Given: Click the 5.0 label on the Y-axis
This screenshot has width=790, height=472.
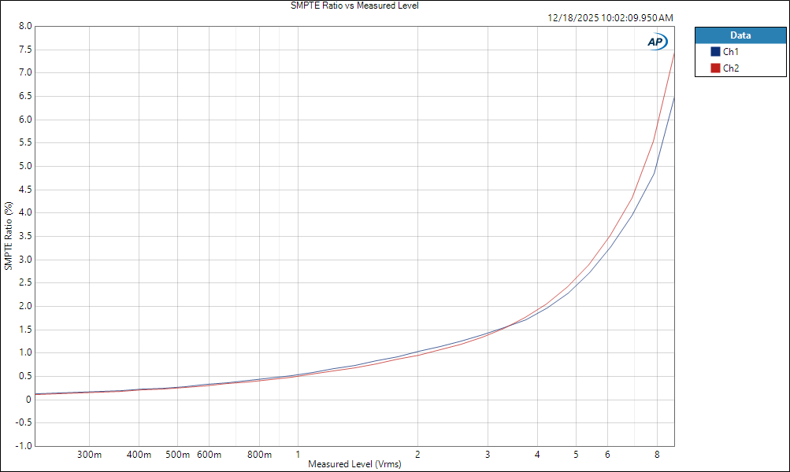Looking at the screenshot, I should click(25, 166).
